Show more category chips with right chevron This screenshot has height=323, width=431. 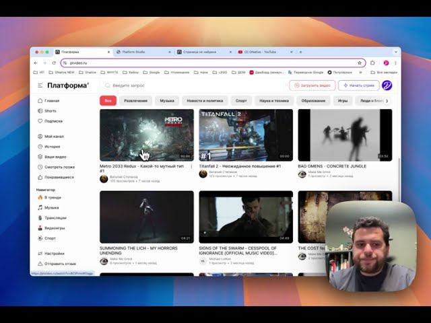tap(387, 101)
